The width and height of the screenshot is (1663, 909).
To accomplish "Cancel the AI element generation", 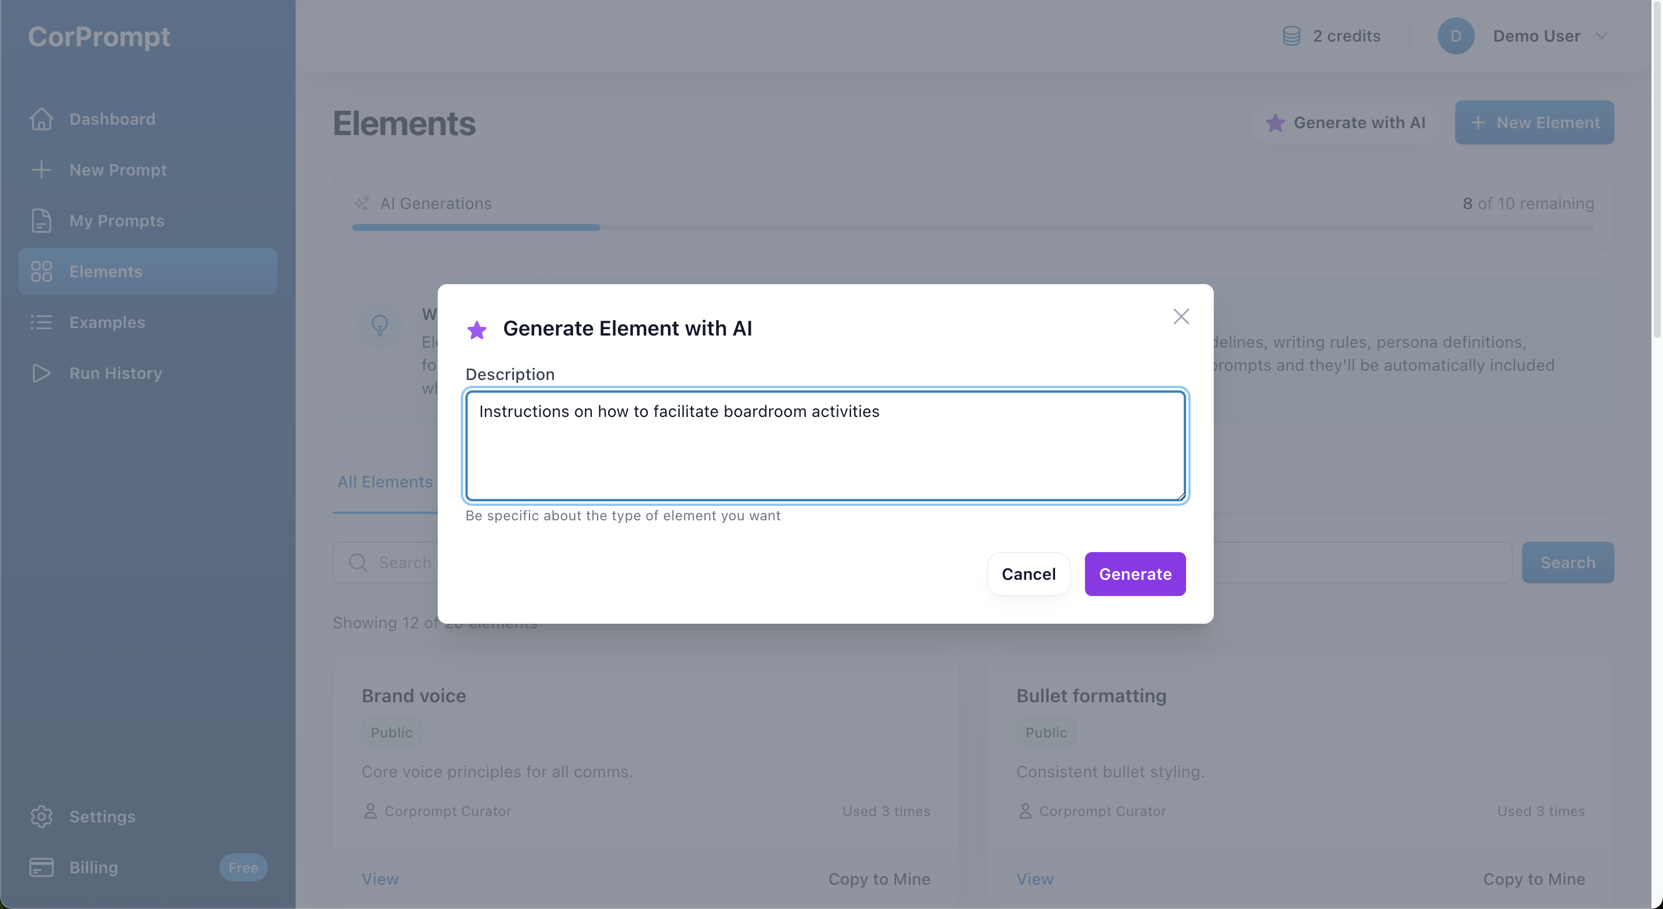I will (x=1028, y=574).
